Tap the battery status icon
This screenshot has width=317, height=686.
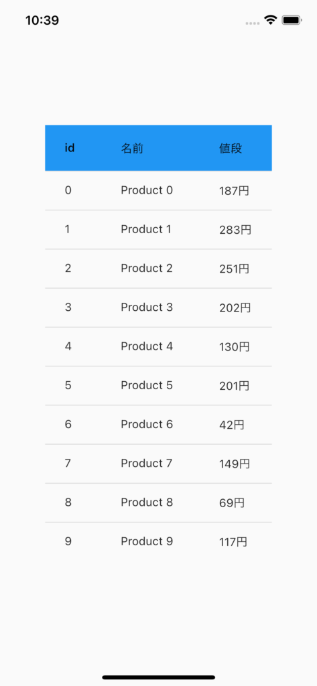click(291, 19)
